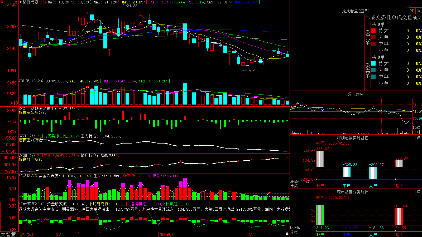
Task: Click the vertical 委买单 label
Action: 368,37
